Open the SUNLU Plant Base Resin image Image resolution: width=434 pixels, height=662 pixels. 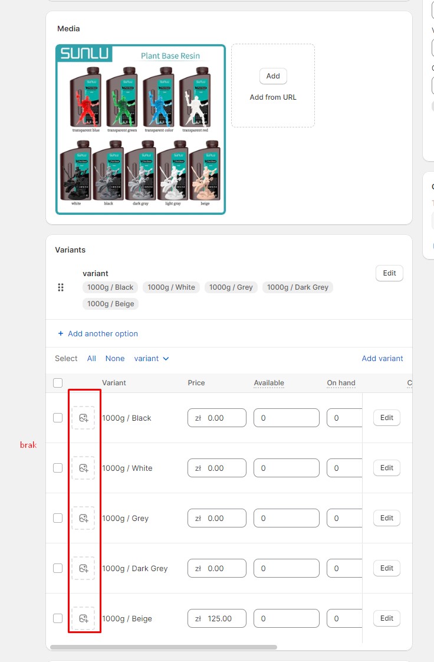click(140, 129)
